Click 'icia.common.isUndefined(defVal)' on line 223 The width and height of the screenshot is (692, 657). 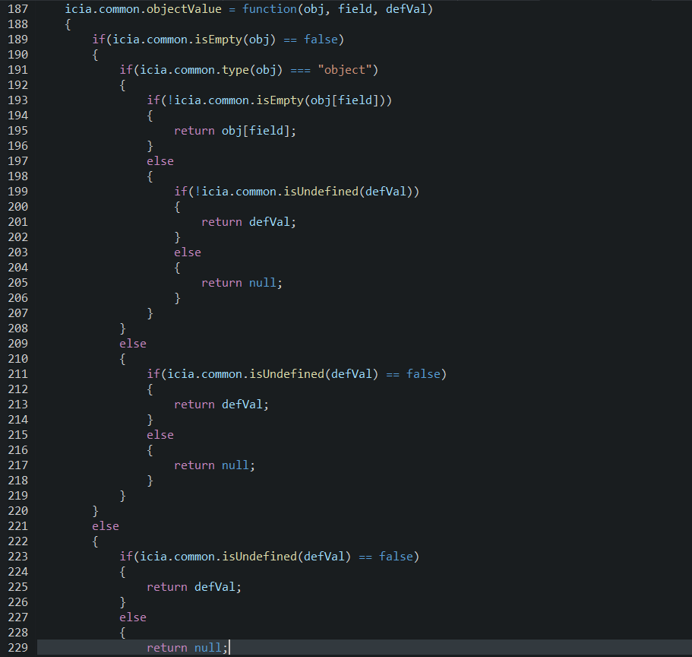pyautogui.click(x=245, y=557)
